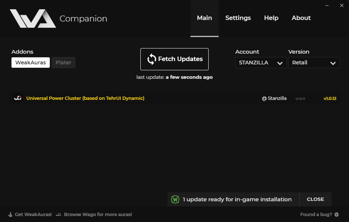This screenshot has width=349, height=222.
Task: Click the Wago icon by Browse Wago
Action: coord(59,215)
